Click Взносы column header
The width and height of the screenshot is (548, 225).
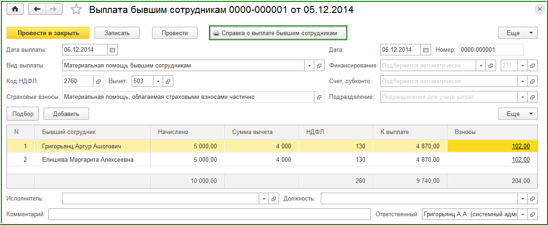(492, 132)
